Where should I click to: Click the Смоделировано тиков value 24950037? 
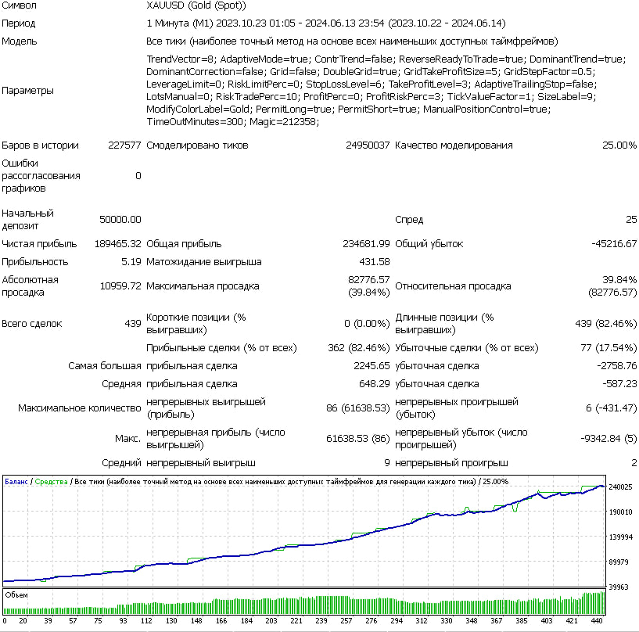click(368, 145)
